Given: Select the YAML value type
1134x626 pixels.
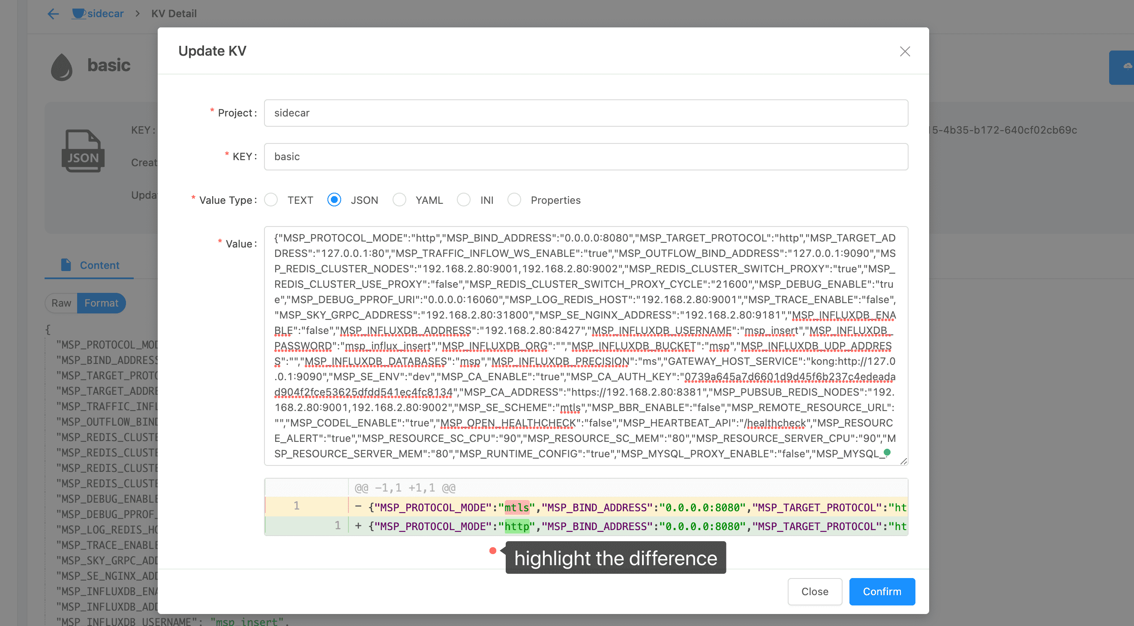Looking at the screenshot, I should click(x=399, y=200).
